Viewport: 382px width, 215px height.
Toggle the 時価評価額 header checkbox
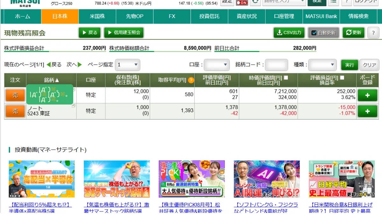tap(286, 77)
